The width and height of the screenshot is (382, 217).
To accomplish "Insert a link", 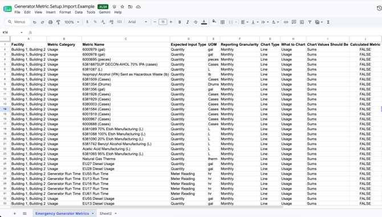I will pyautogui.click(x=286, y=22).
